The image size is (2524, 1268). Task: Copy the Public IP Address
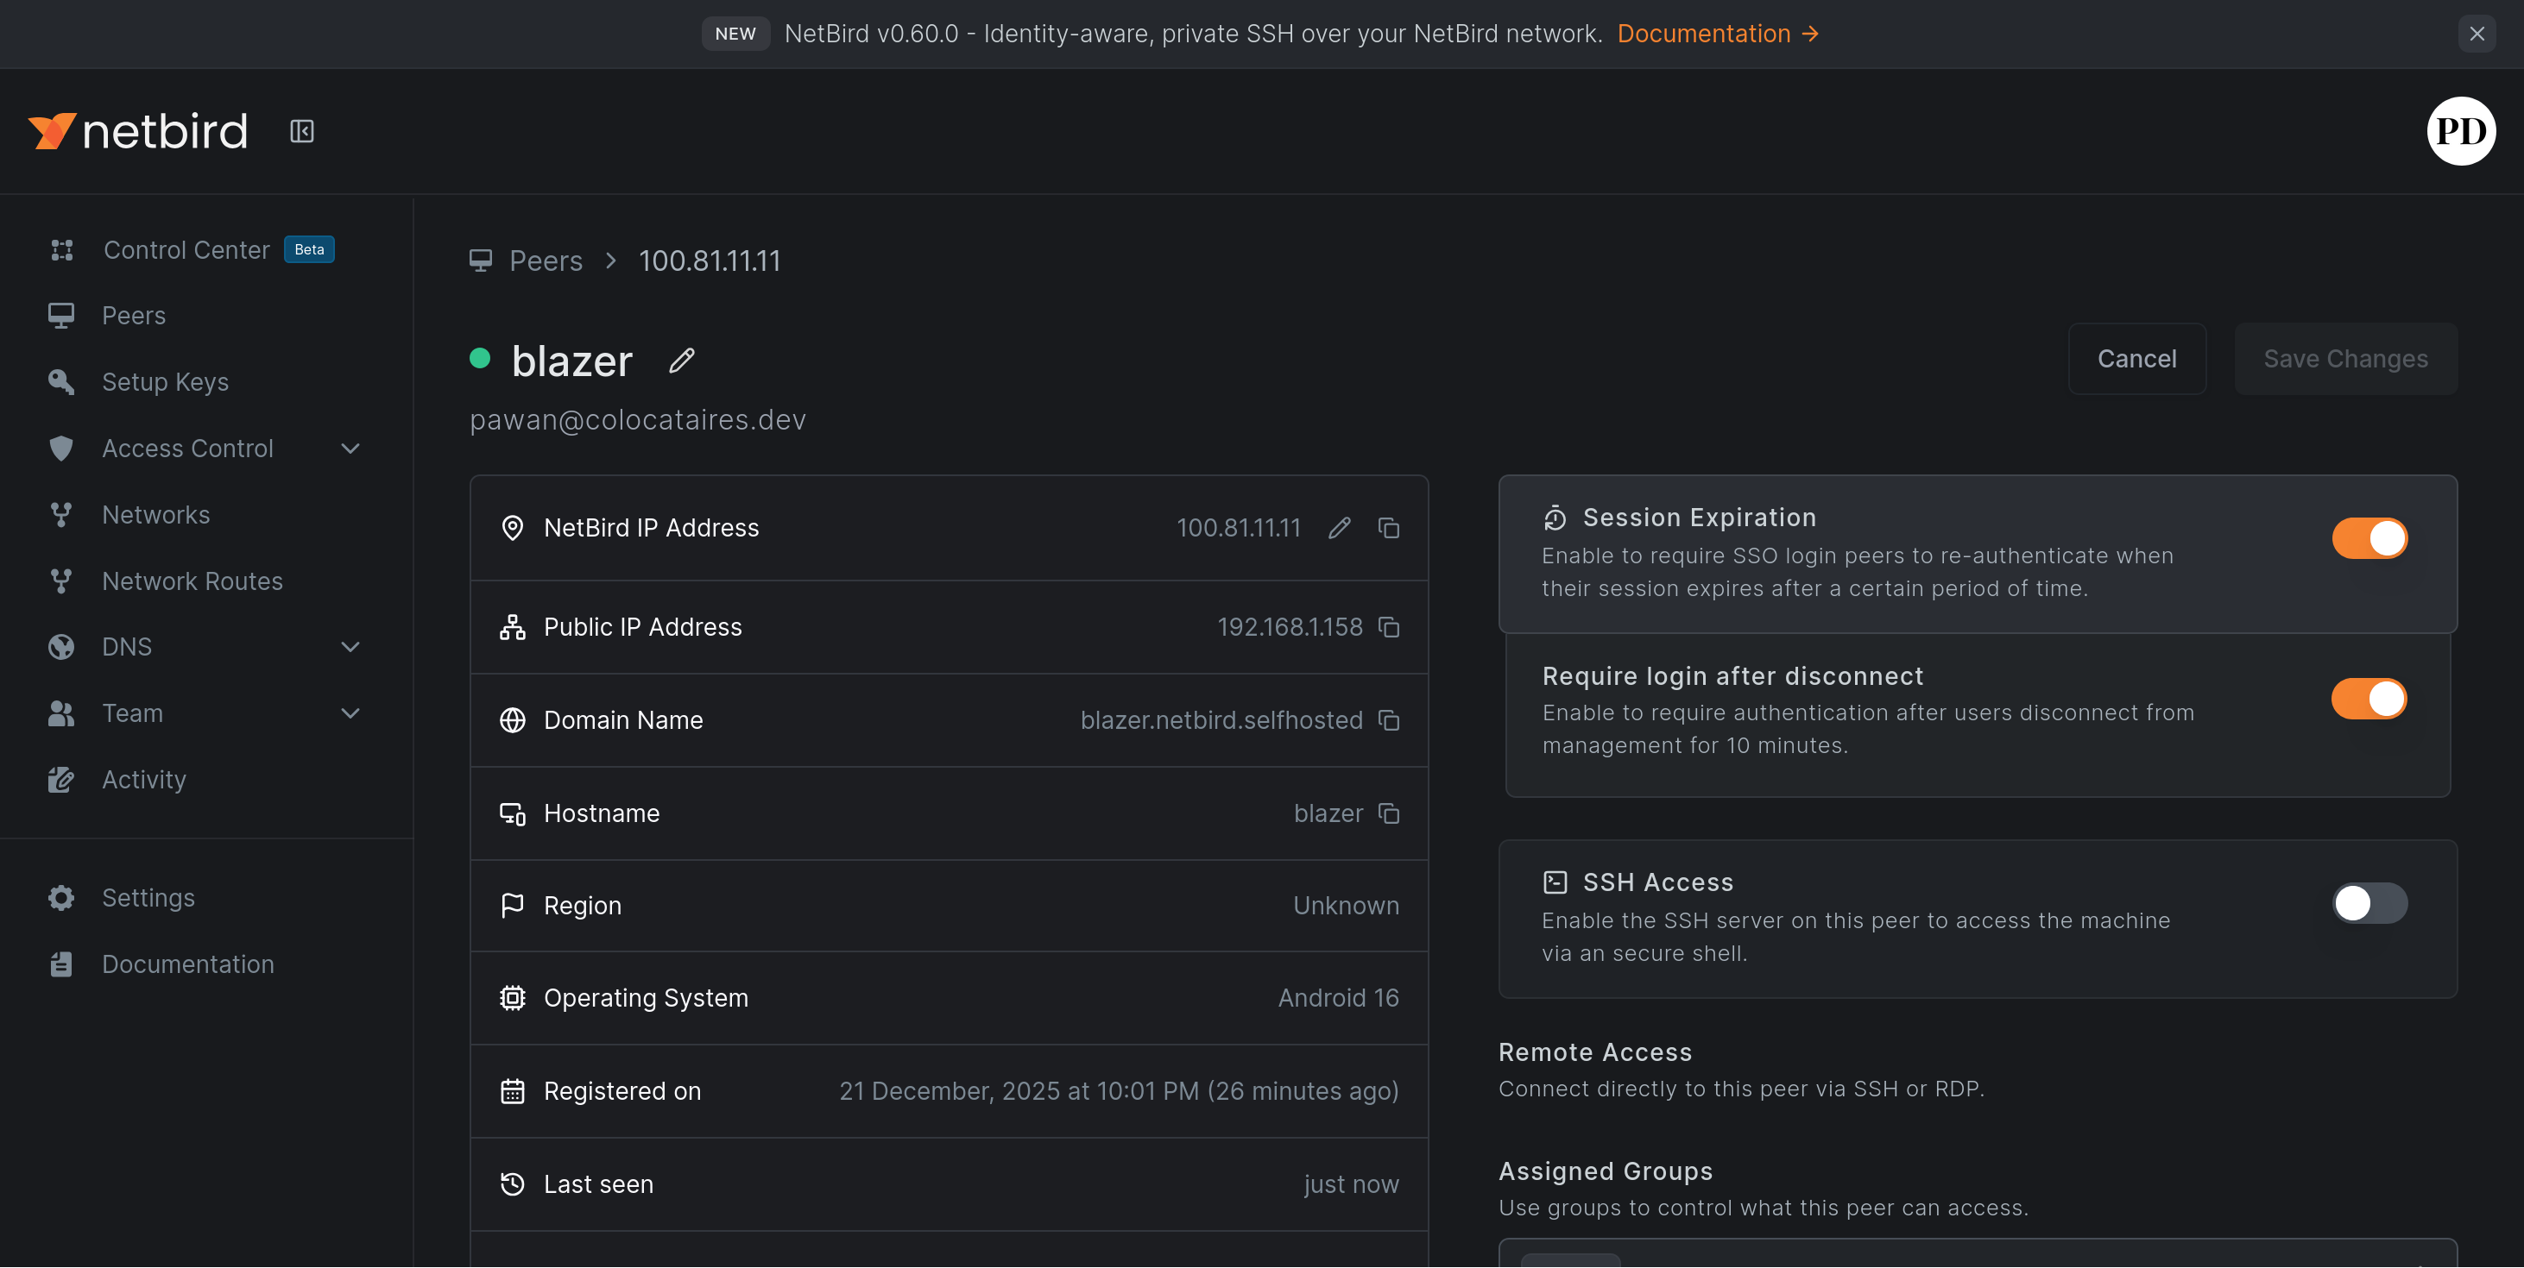point(1388,626)
